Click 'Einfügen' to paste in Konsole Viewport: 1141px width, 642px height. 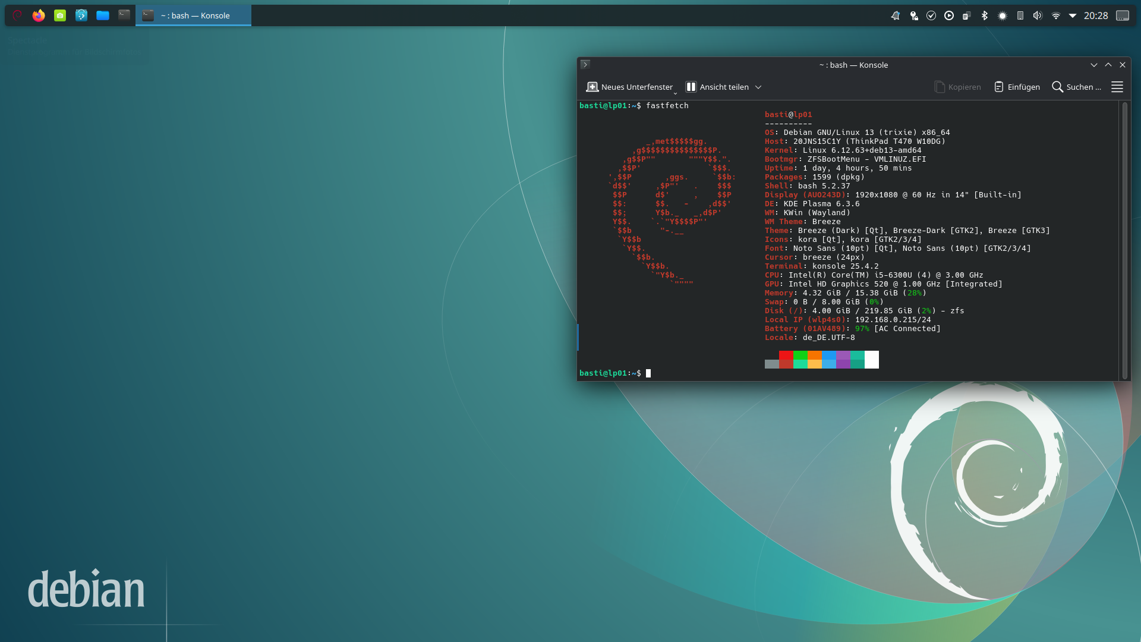[1017, 87]
